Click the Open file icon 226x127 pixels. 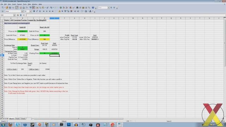(x=7, y=7)
